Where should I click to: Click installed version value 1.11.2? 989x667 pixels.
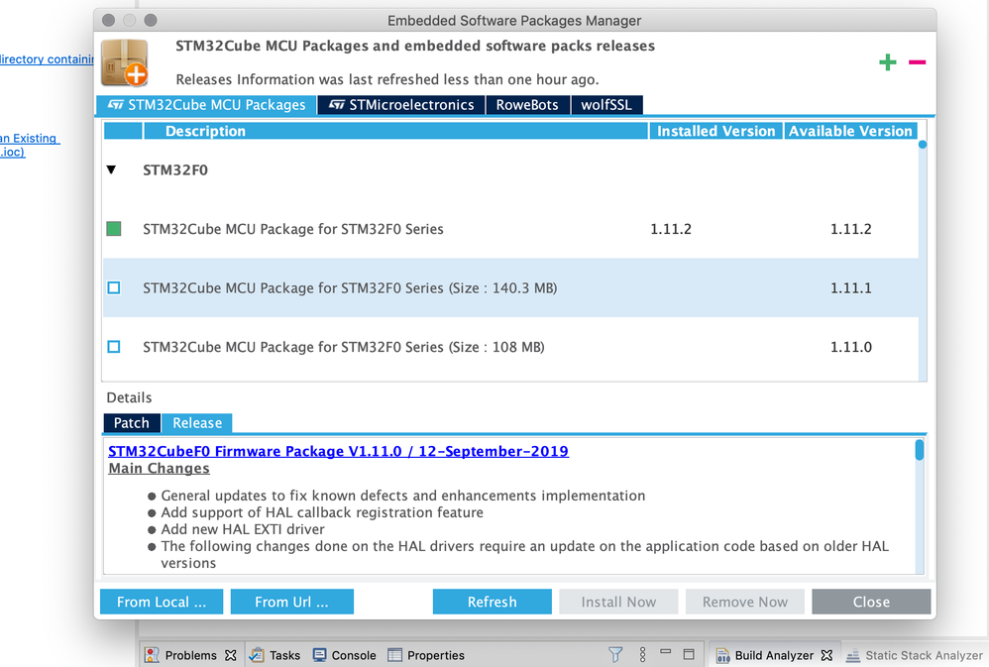click(x=671, y=229)
